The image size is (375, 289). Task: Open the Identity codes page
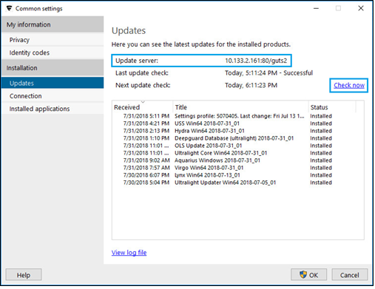tap(53, 52)
